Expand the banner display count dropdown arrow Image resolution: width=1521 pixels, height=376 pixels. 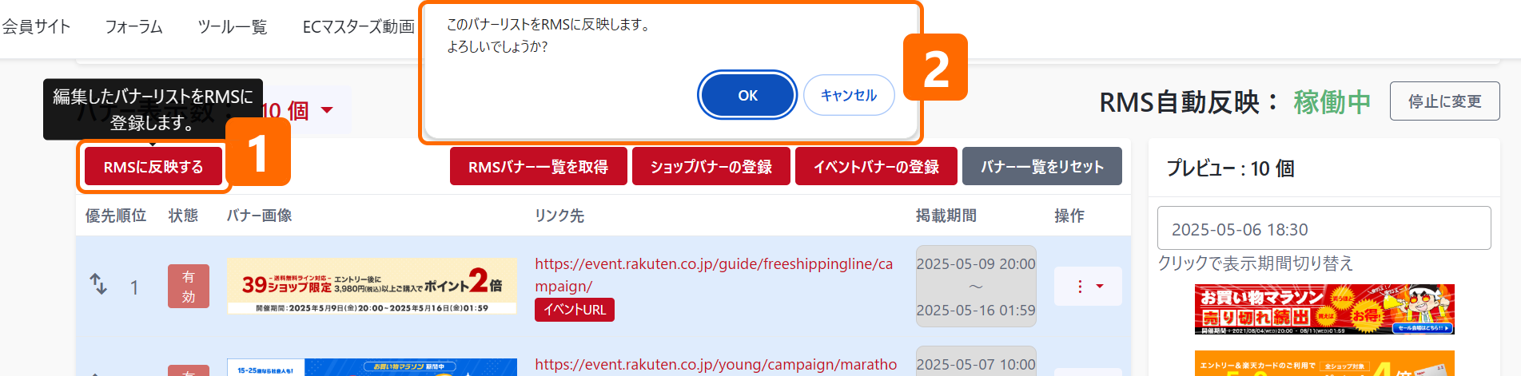pos(327,110)
